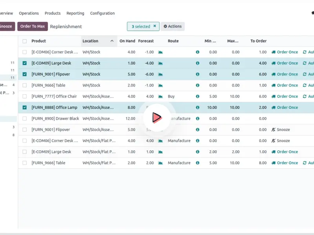Screen dimensions: 314x235
Task: Toggle select-all checkbox in table header
Action: click(25, 41)
